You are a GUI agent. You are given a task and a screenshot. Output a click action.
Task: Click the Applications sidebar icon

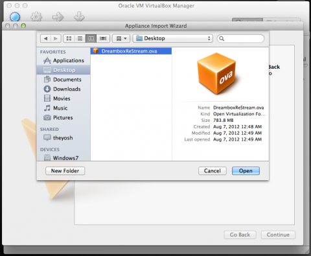point(47,60)
